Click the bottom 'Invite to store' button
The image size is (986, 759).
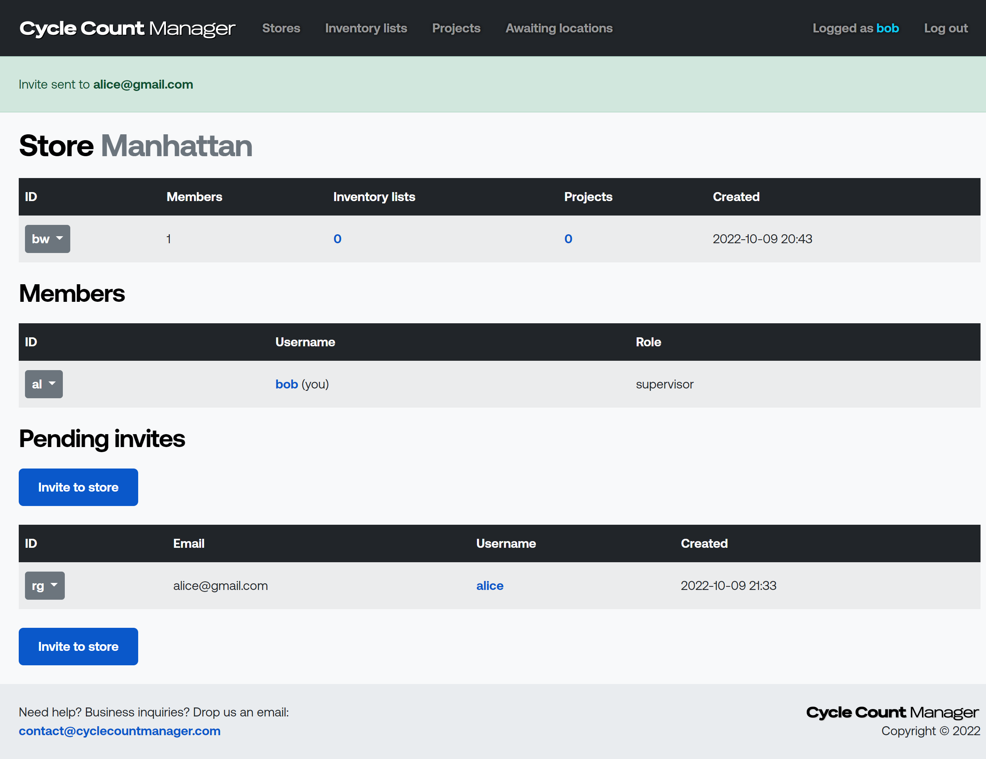(x=78, y=647)
